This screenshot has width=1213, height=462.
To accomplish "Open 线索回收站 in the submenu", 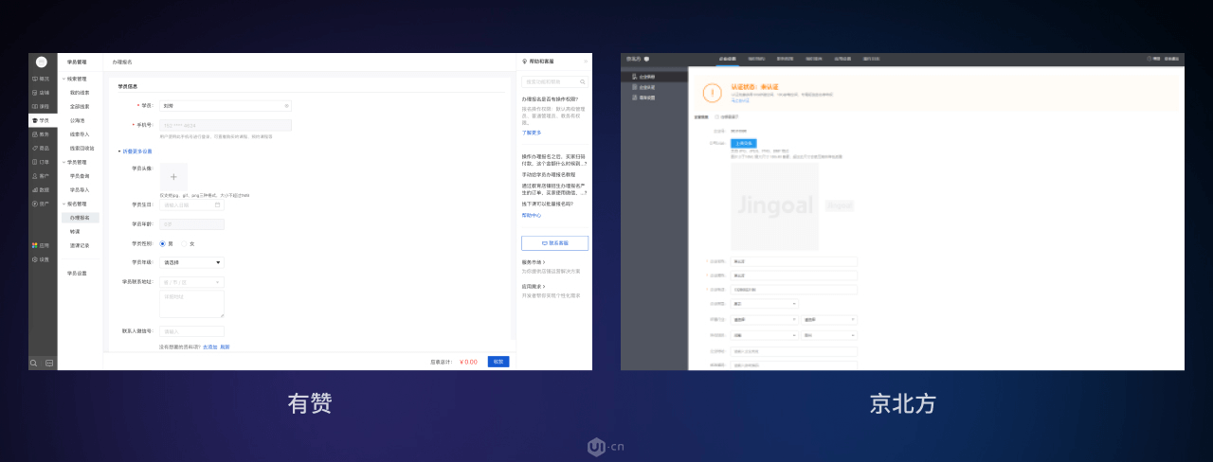I will 81,148.
